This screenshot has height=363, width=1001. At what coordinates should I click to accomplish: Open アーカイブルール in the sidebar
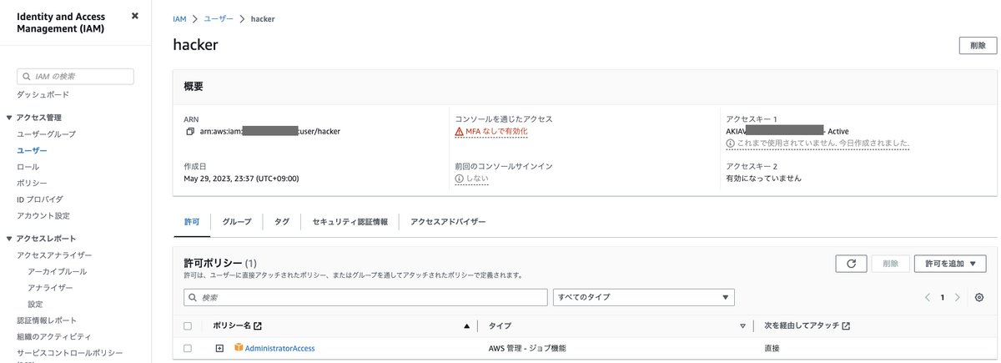tap(57, 272)
